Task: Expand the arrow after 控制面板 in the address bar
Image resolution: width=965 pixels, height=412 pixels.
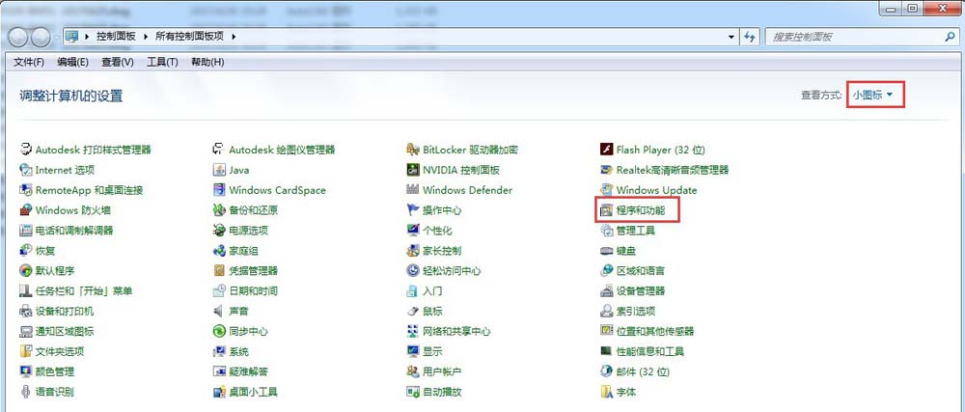Action: [x=146, y=37]
